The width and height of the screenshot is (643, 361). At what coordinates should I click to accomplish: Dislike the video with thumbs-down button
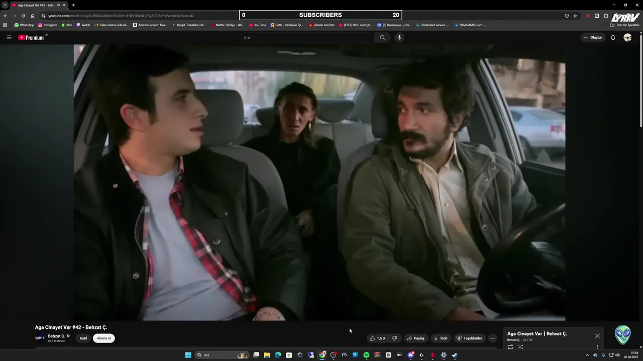[x=395, y=338]
